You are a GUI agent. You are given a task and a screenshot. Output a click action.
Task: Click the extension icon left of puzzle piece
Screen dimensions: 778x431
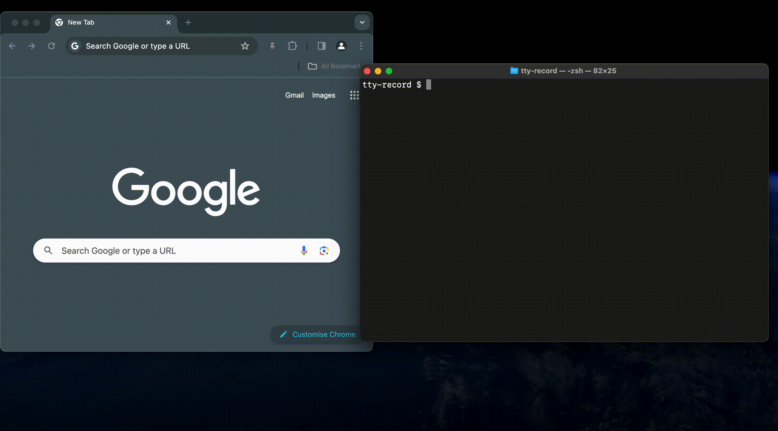[x=272, y=46]
